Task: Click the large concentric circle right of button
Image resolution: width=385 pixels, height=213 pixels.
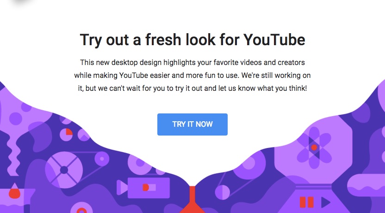Action: coord(249,163)
